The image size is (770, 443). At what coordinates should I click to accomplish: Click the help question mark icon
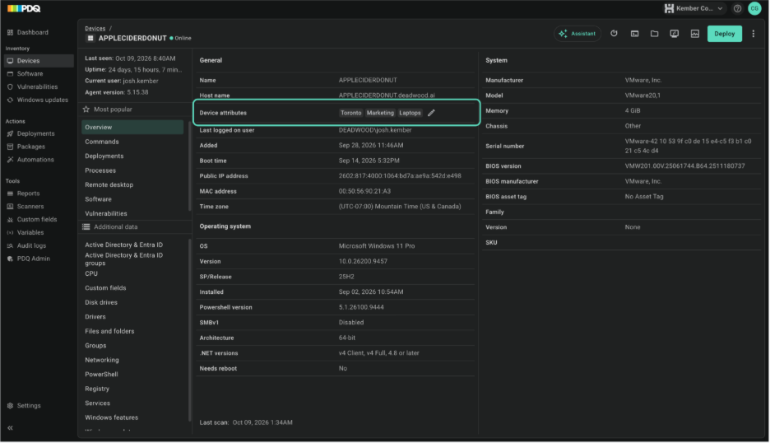[x=737, y=8]
